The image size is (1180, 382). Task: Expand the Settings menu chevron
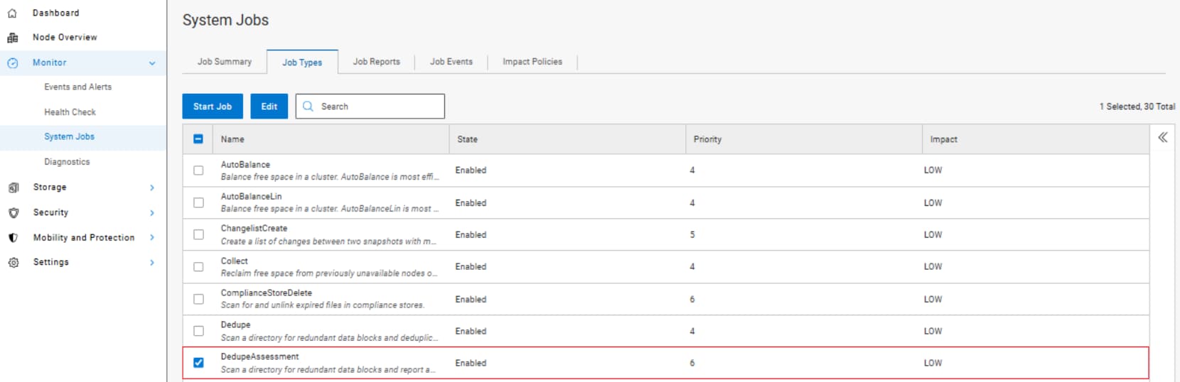[152, 262]
